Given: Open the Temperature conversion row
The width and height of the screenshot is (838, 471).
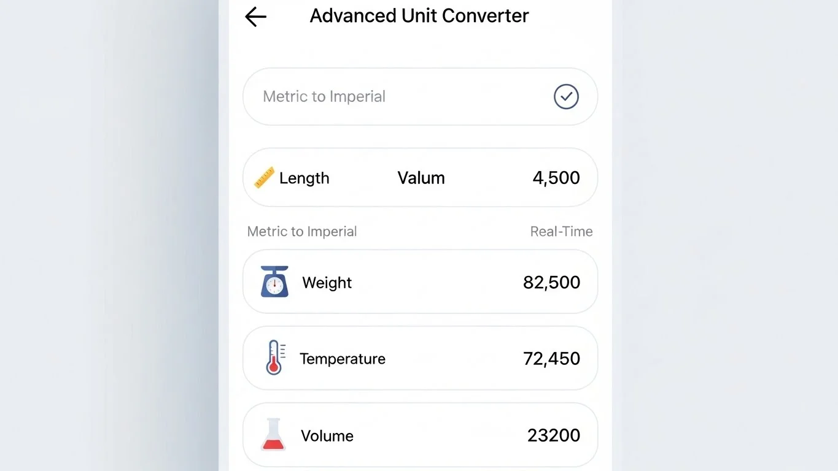Looking at the screenshot, I should [x=420, y=358].
